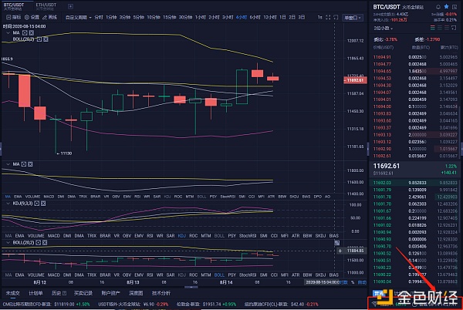Select the 1-day timeframe tab

[282, 17]
